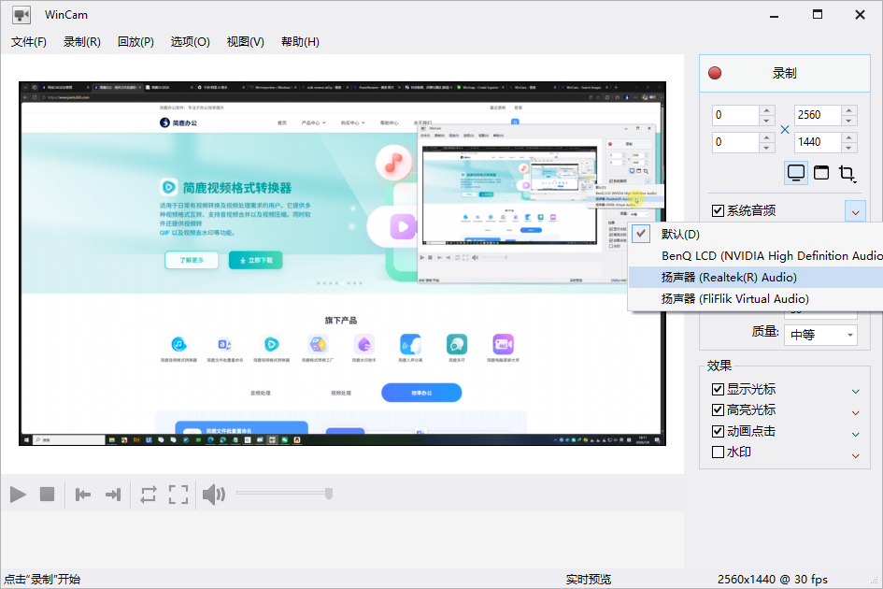
Task: Decrease X offset with down stepper
Action: (x=766, y=121)
